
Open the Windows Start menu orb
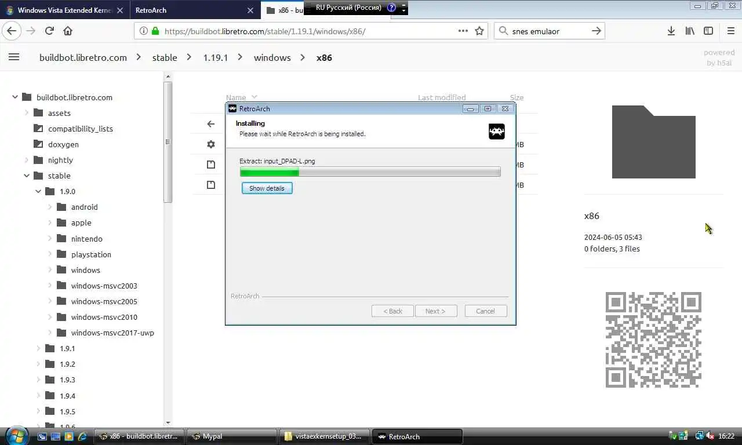pos(16,436)
